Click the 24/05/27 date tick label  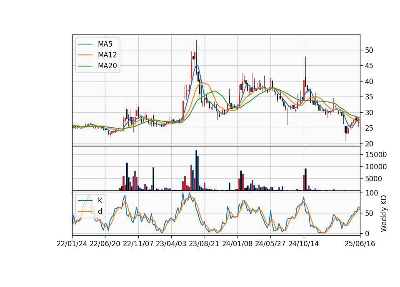270,244
